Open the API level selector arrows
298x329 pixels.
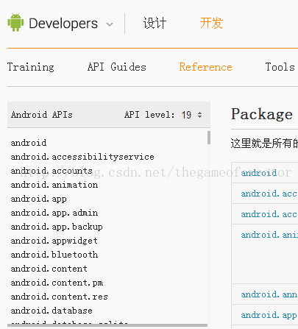click(x=199, y=115)
